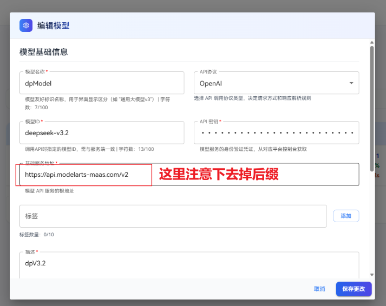Click the dropdown arrow in API协议 field
This screenshot has width=386, height=306.
point(351,83)
